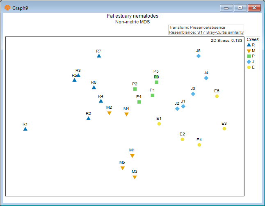Click the E3 yellow circle point
The image size is (265, 206).
click(224, 129)
